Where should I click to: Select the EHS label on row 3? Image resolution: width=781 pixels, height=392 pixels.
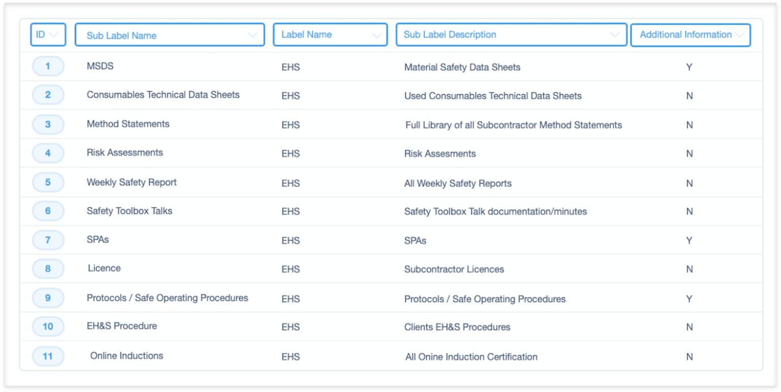[x=291, y=124]
